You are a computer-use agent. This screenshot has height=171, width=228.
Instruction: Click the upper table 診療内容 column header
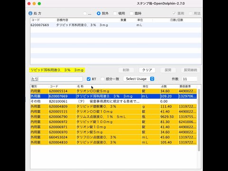[88, 20]
